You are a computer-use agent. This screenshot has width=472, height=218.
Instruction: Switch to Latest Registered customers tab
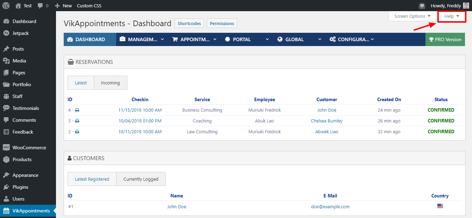[x=92, y=179]
